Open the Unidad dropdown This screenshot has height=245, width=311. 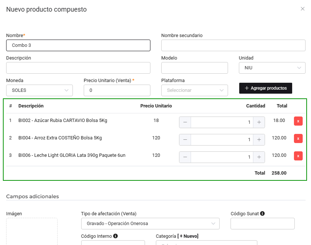272,68
